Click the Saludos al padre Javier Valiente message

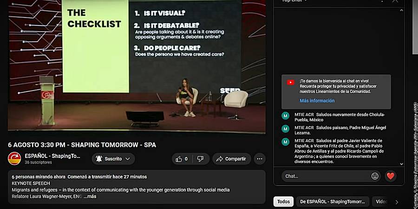(339, 151)
